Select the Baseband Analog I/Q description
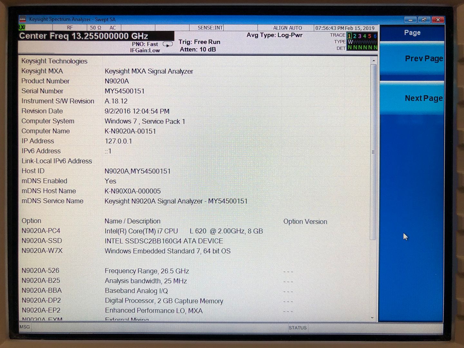Image resolution: width=464 pixels, height=348 pixels. pyautogui.click(x=136, y=291)
